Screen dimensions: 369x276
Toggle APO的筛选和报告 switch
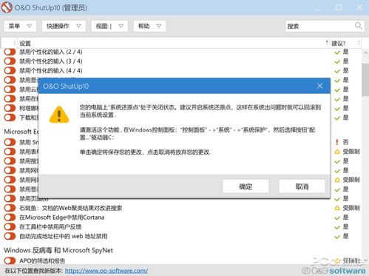(x=10, y=260)
